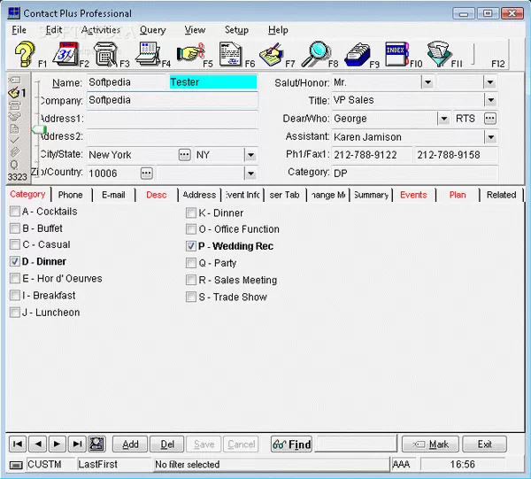The image size is (531, 479).
Task: Expand the Honor dropdown at far right
Action: [490, 82]
